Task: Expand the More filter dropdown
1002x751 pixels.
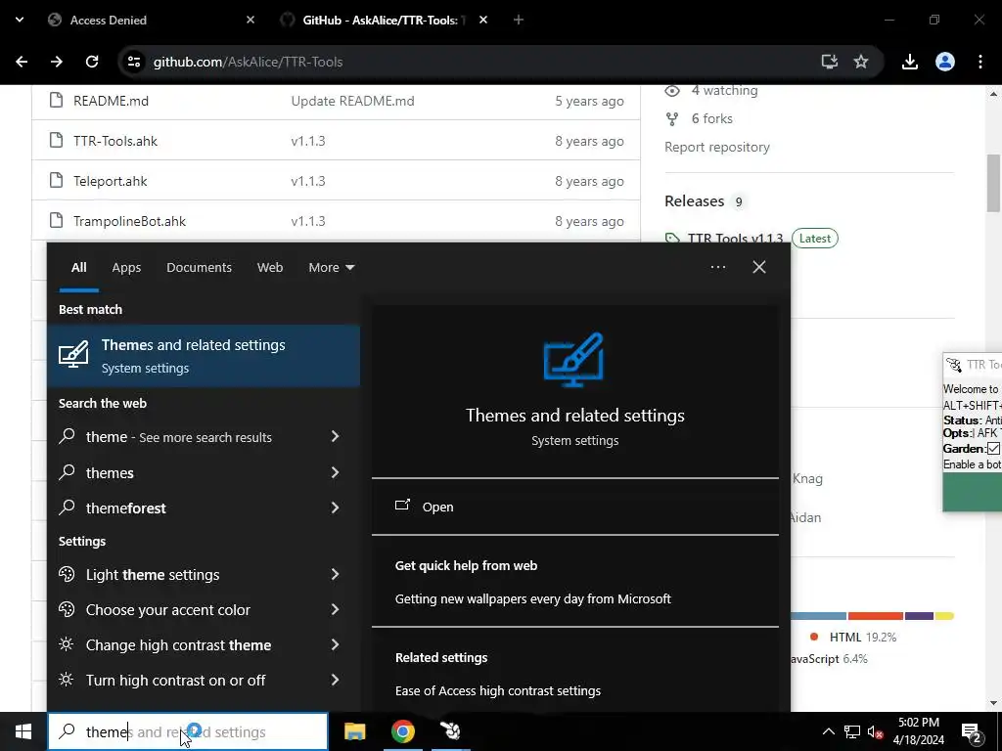Action: [x=331, y=268]
